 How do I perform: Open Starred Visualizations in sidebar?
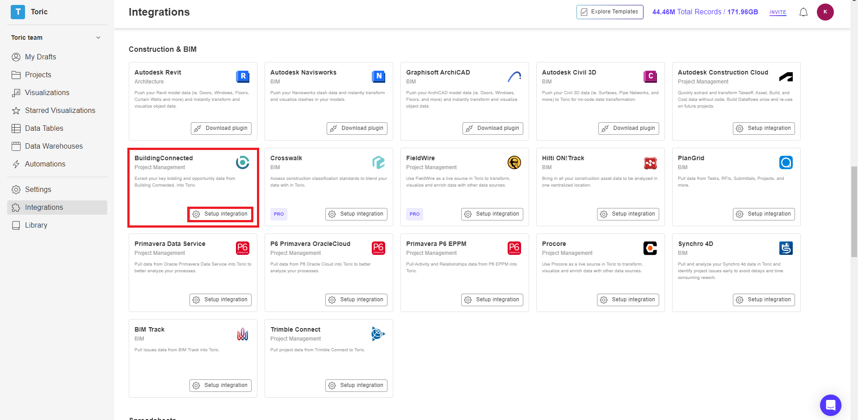click(x=57, y=110)
